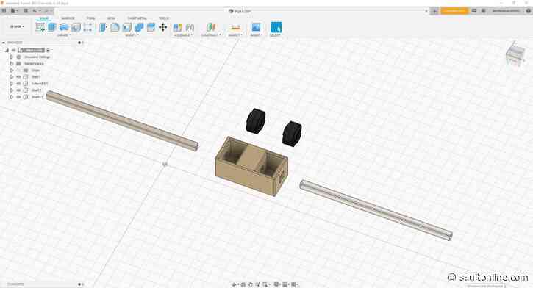Pin the Browser panel dot toggle
Viewport: 533px width, 288px height.
pos(79,43)
